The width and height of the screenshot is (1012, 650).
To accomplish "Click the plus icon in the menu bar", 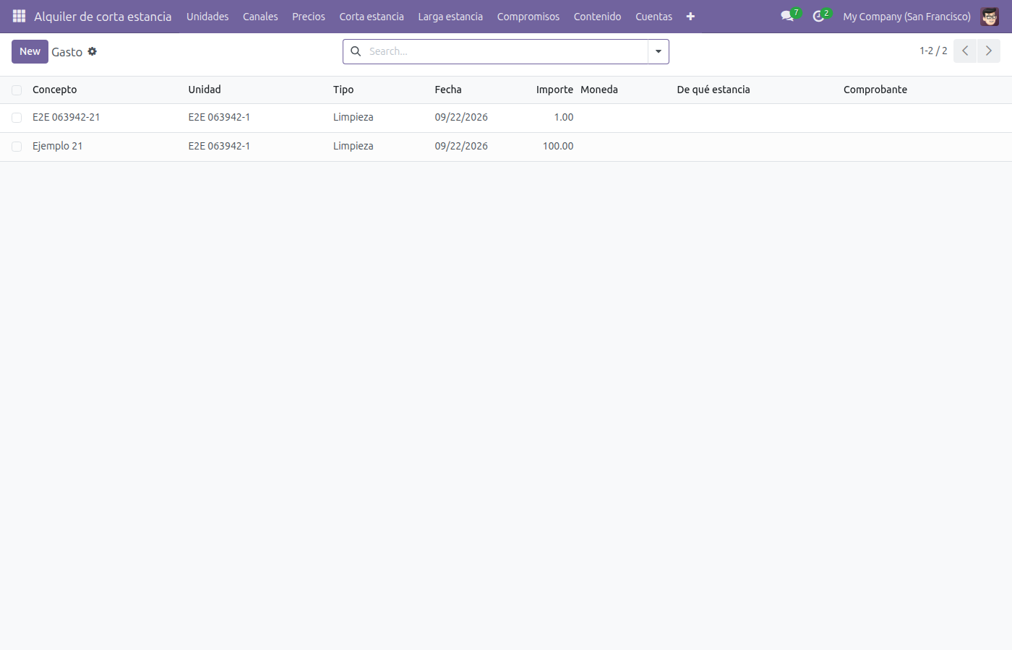I will pyautogui.click(x=690, y=16).
